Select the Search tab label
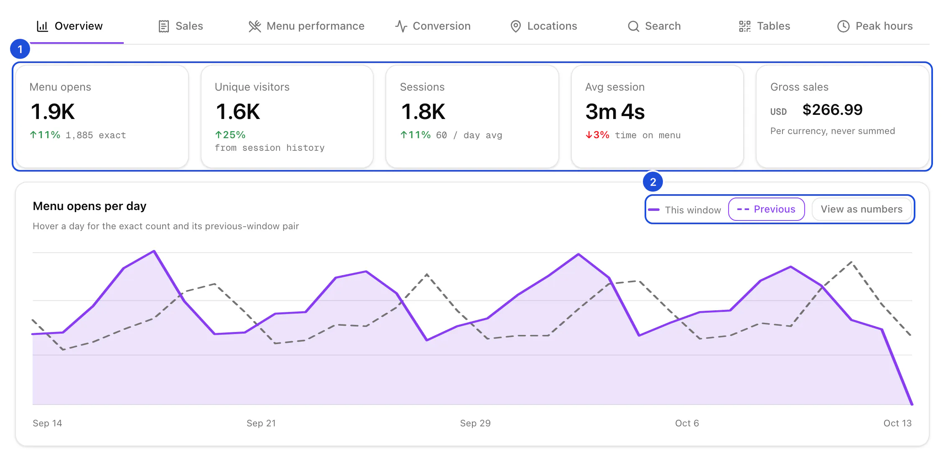 (663, 26)
